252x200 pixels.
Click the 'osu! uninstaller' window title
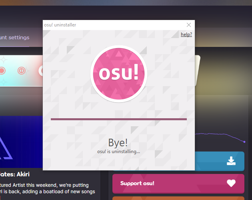pos(60,25)
